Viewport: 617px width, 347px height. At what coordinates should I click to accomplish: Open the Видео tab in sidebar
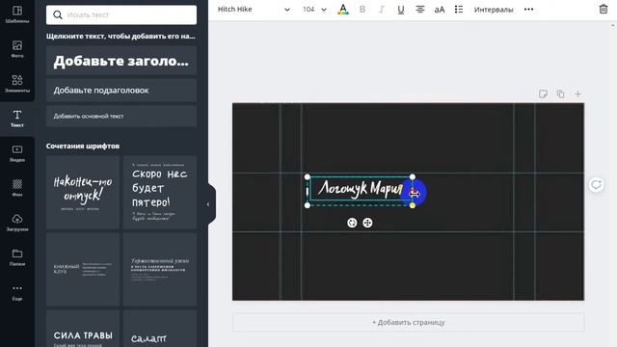click(17, 153)
